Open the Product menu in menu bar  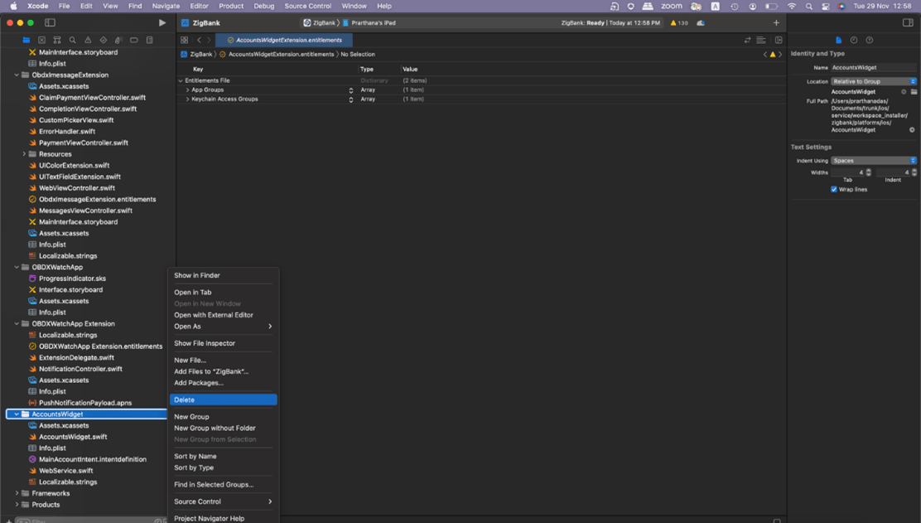pos(231,6)
